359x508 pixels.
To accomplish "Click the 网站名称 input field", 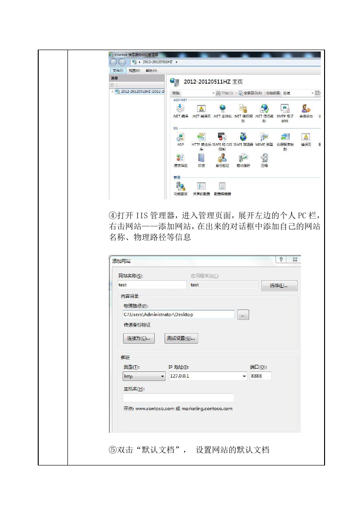I will [x=152, y=285].
